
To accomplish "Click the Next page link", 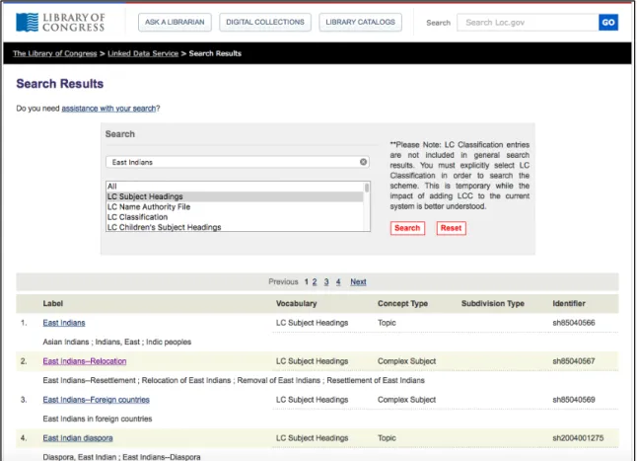I will pos(358,281).
